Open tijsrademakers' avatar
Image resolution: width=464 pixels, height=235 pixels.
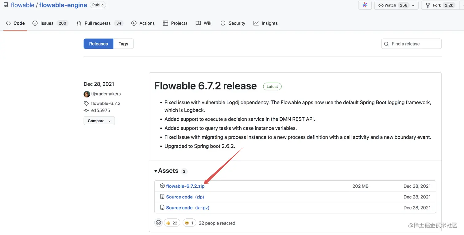point(87,94)
